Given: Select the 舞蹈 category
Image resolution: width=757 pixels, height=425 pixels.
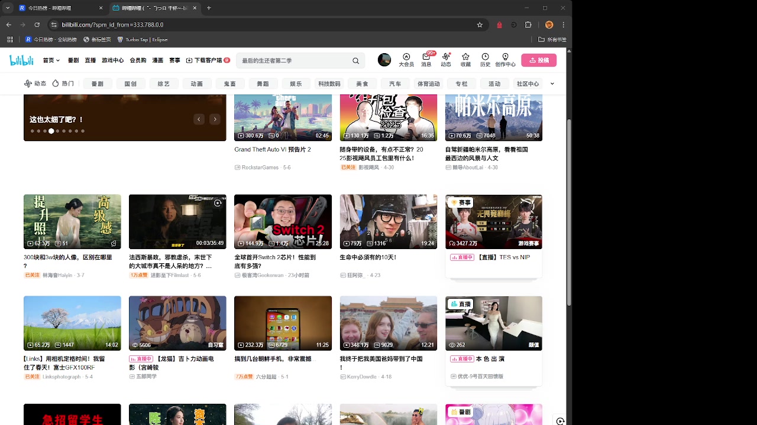Looking at the screenshot, I should 263,84.
